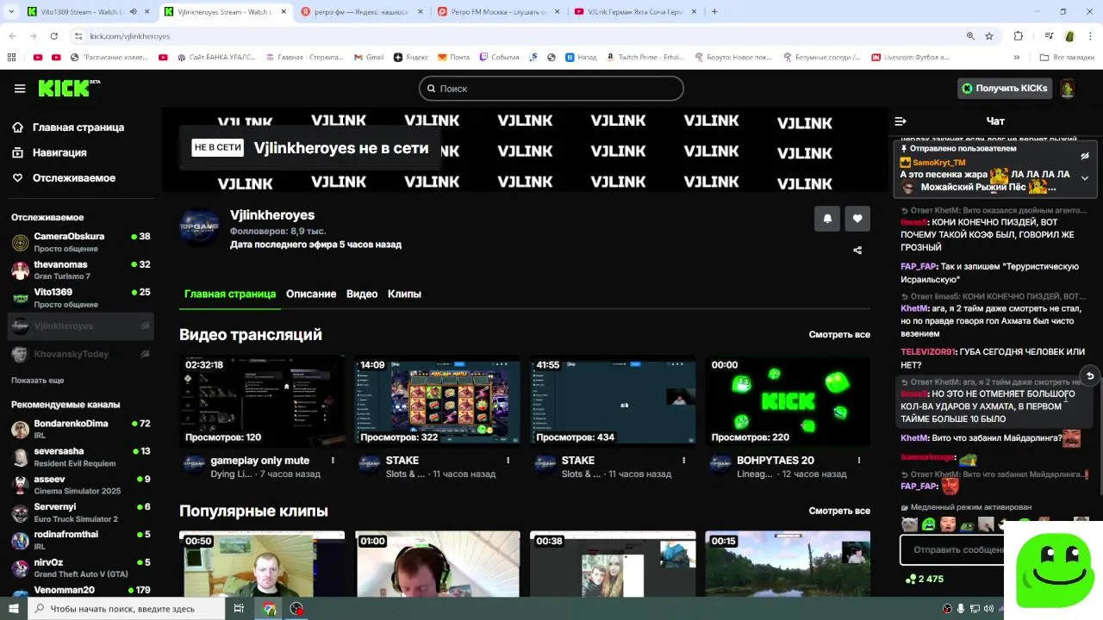Click Смотреть все for Видео трансляций
Screen dimensions: 1103x620
(x=839, y=334)
